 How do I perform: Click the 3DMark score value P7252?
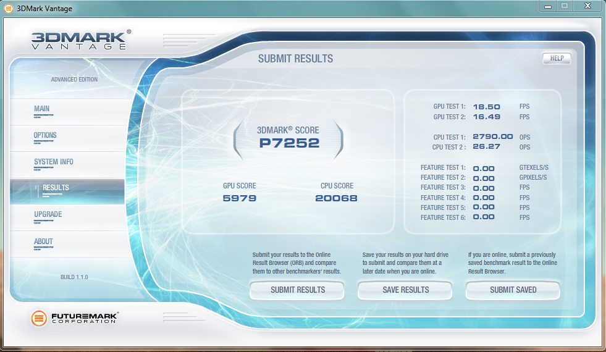click(289, 143)
